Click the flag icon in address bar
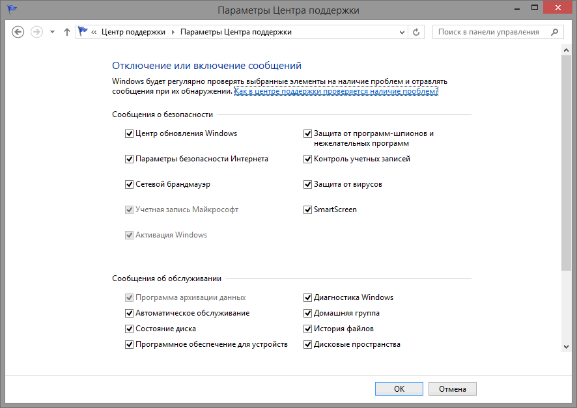 [x=83, y=32]
